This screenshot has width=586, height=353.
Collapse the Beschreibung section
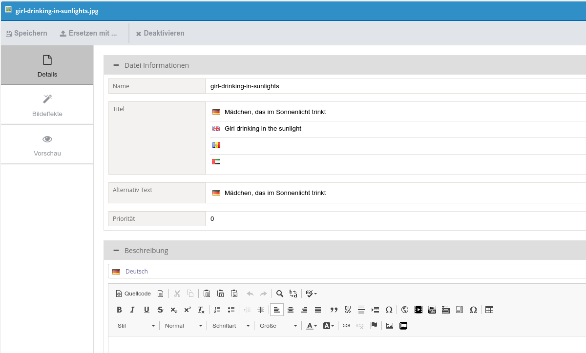point(116,250)
